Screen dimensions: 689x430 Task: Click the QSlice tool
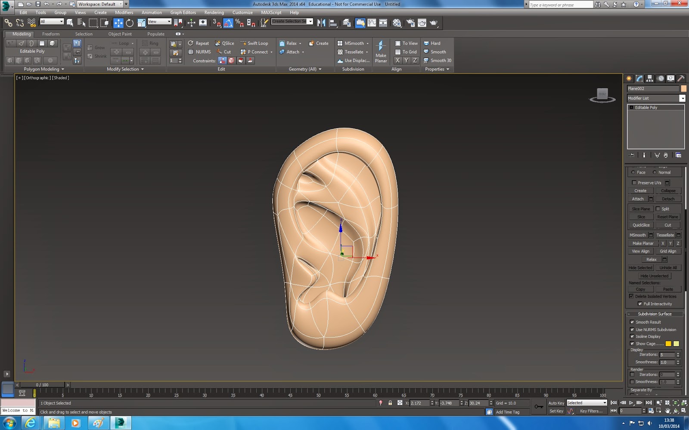tap(224, 43)
